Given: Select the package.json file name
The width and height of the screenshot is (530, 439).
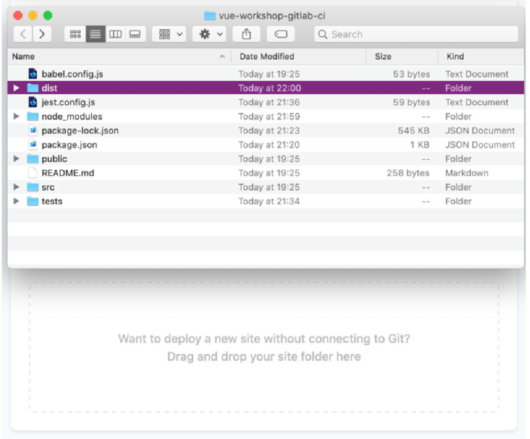Looking at the screenshot, I should [x=69, y=145].
